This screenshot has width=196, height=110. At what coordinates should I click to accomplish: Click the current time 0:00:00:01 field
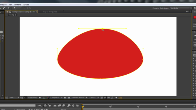(x=33, y=98)
